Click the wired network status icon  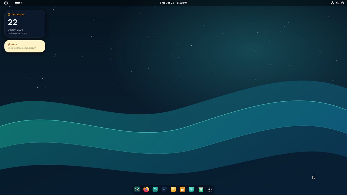click(x=333, y=3)
